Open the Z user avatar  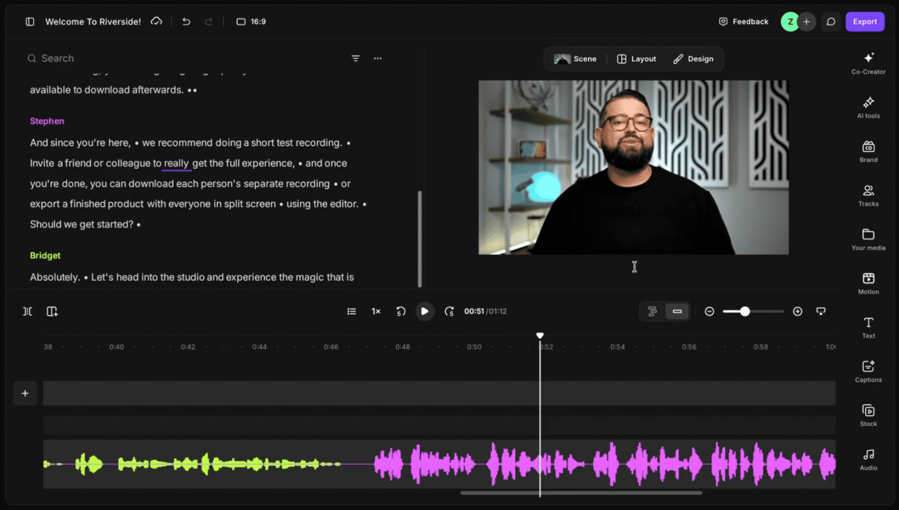point(790,21)
